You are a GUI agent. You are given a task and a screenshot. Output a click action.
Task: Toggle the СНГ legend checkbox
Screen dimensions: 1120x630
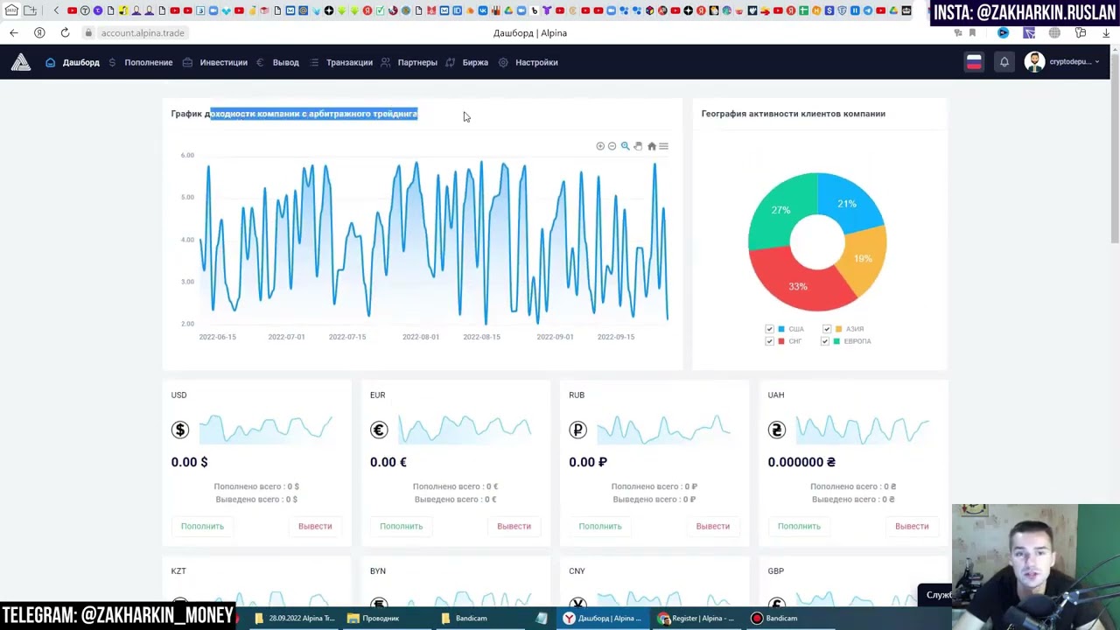pos(770,341)
